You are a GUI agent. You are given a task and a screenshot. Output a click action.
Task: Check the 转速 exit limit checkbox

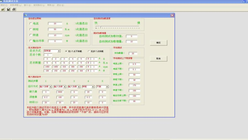pos(31,35)
